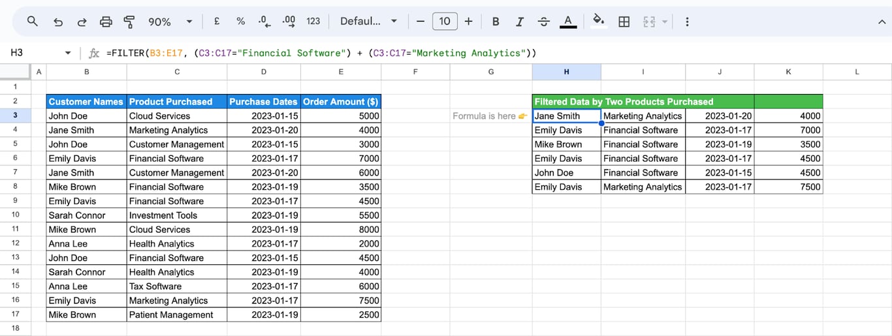Click the fx function icon
Viewport: 892px width, 336px height.
point(94,53)
